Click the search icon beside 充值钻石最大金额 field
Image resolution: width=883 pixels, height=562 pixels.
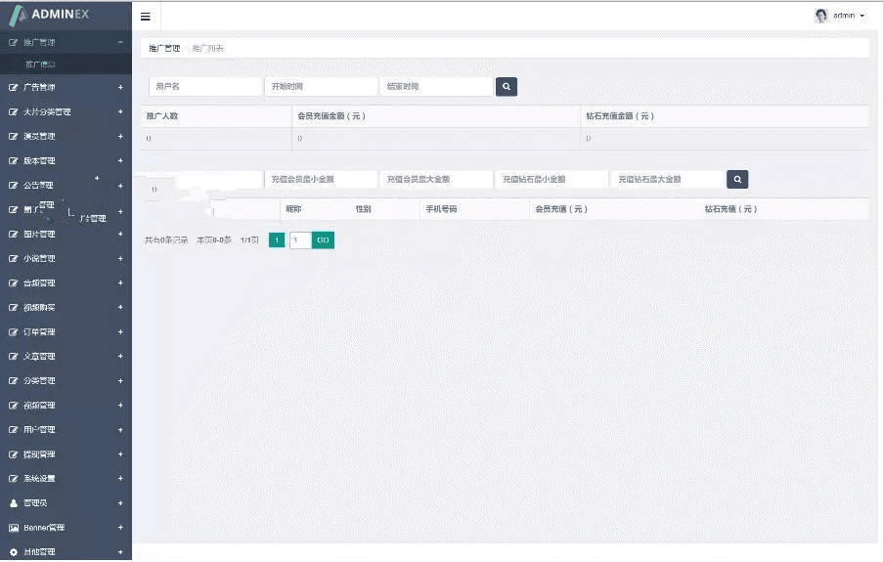[x=737, y=179]
